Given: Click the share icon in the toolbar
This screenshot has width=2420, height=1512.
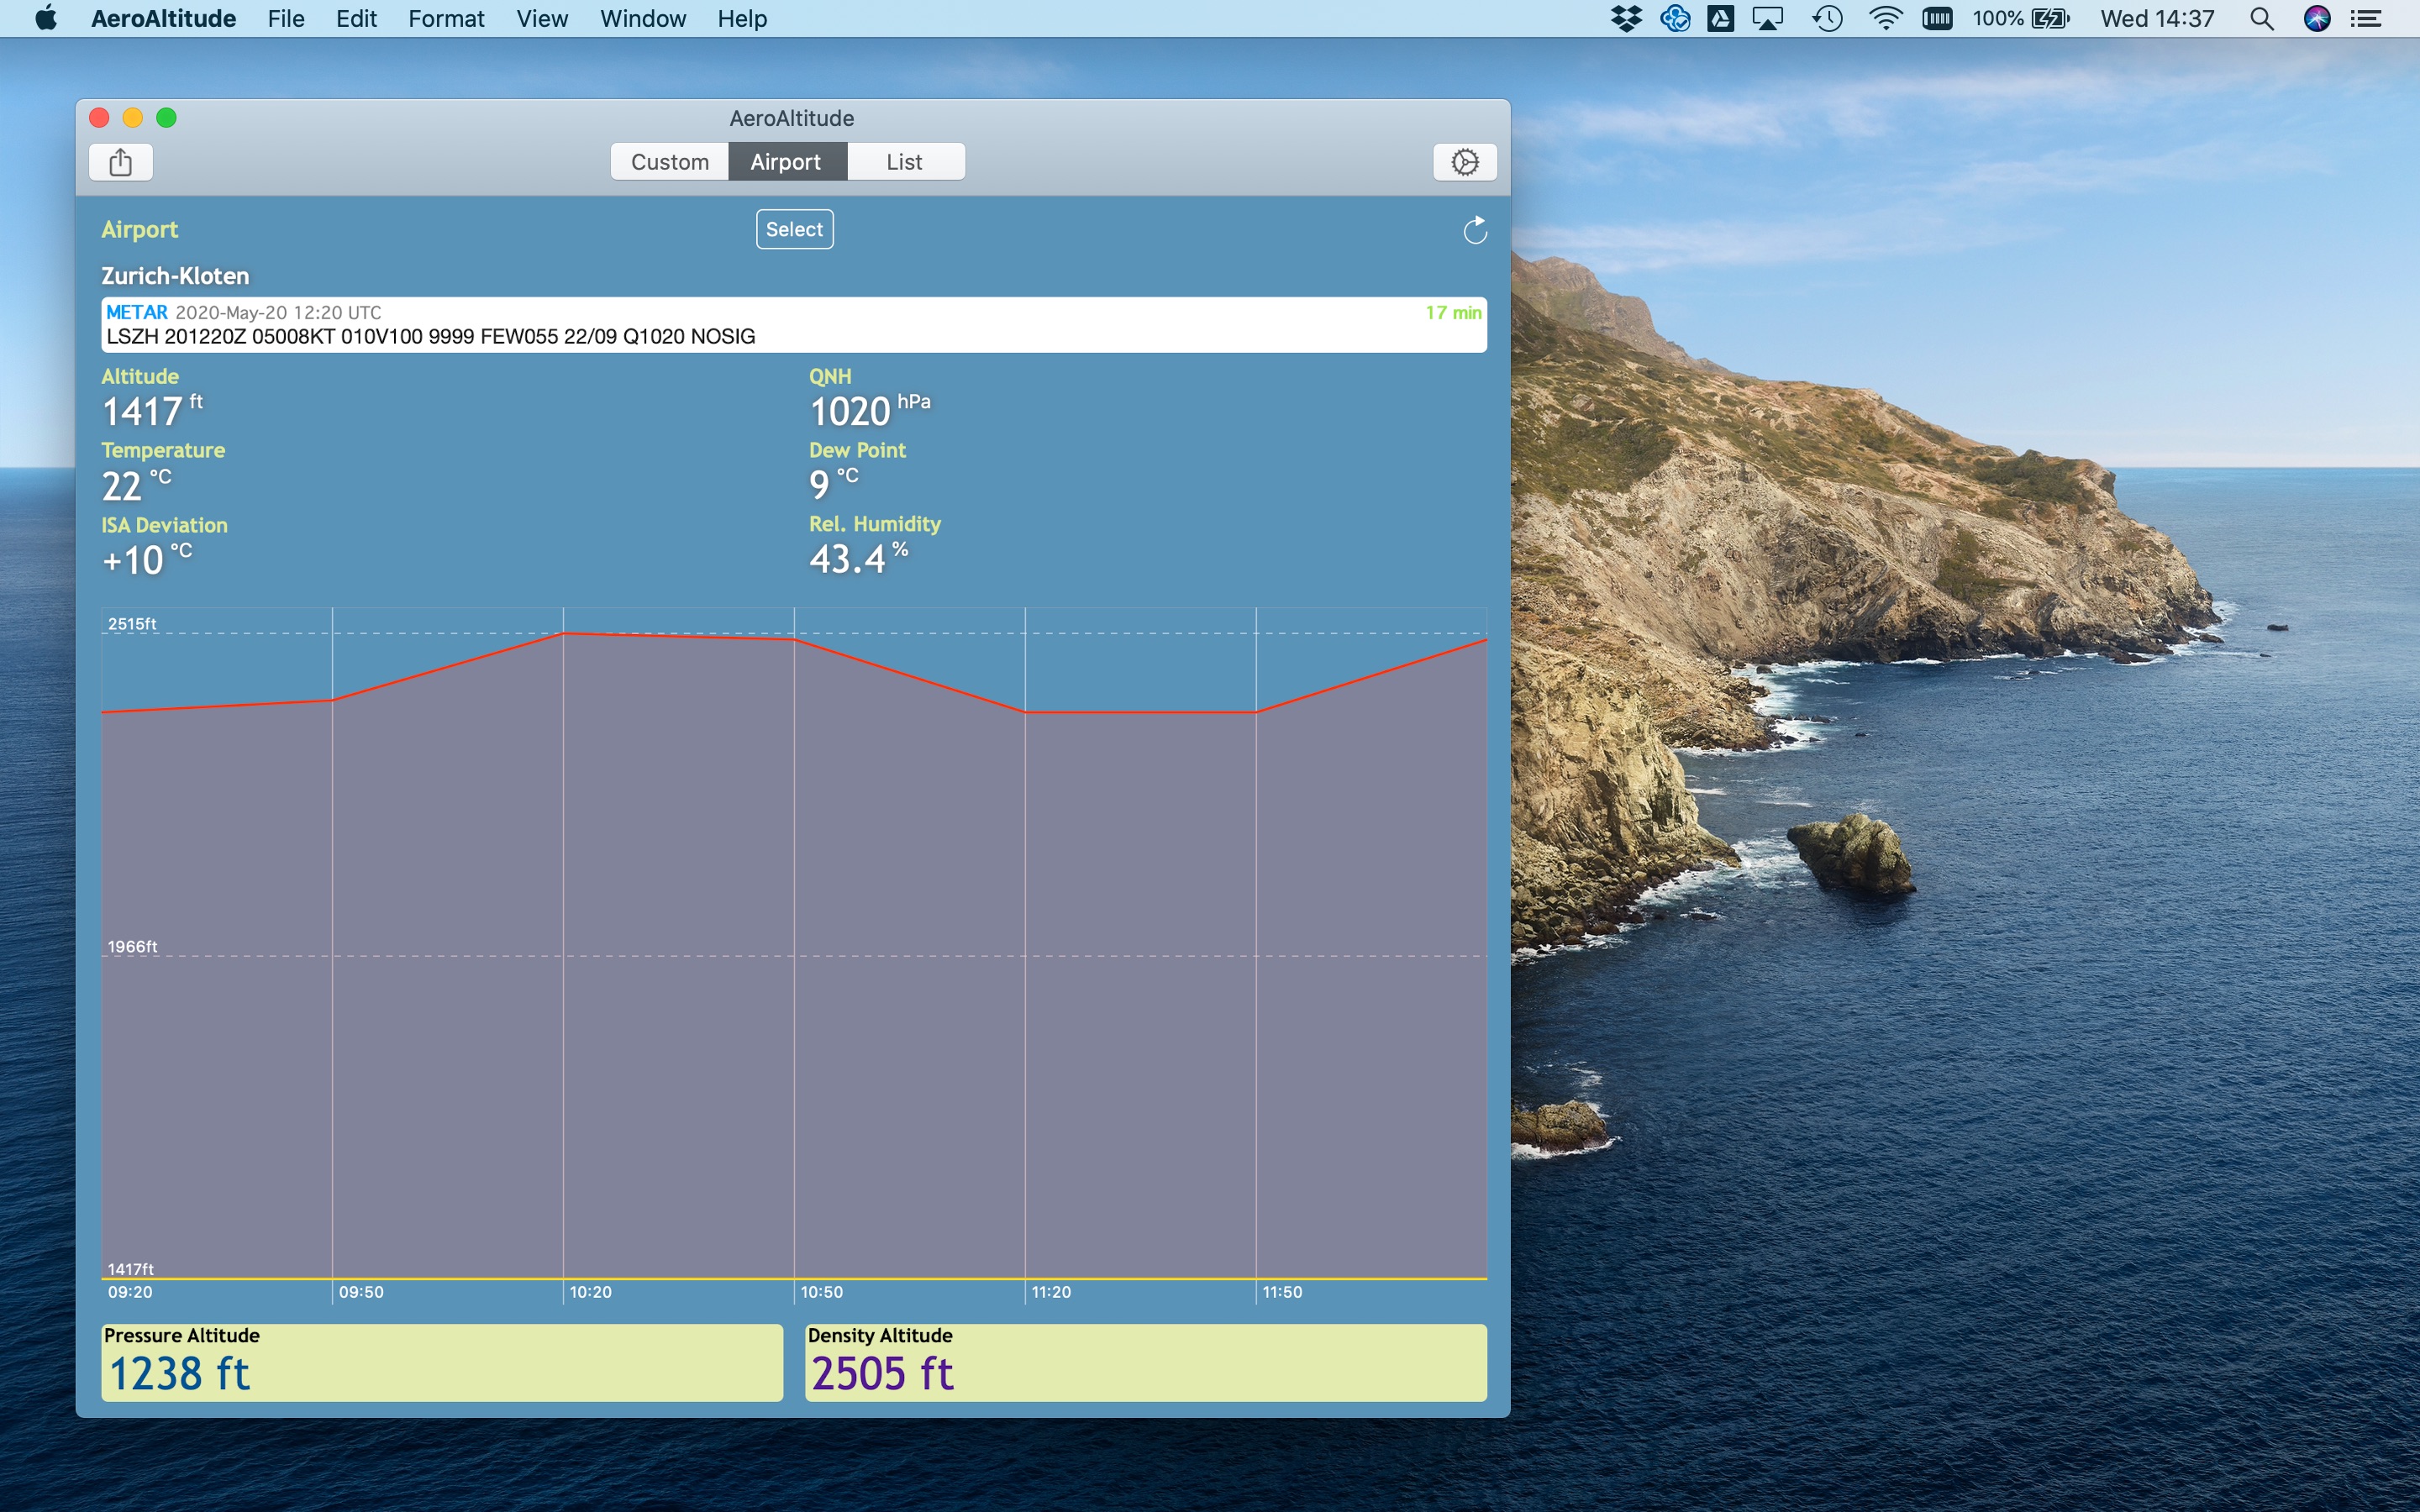Looking at the screenshot, I should point(120,162).
